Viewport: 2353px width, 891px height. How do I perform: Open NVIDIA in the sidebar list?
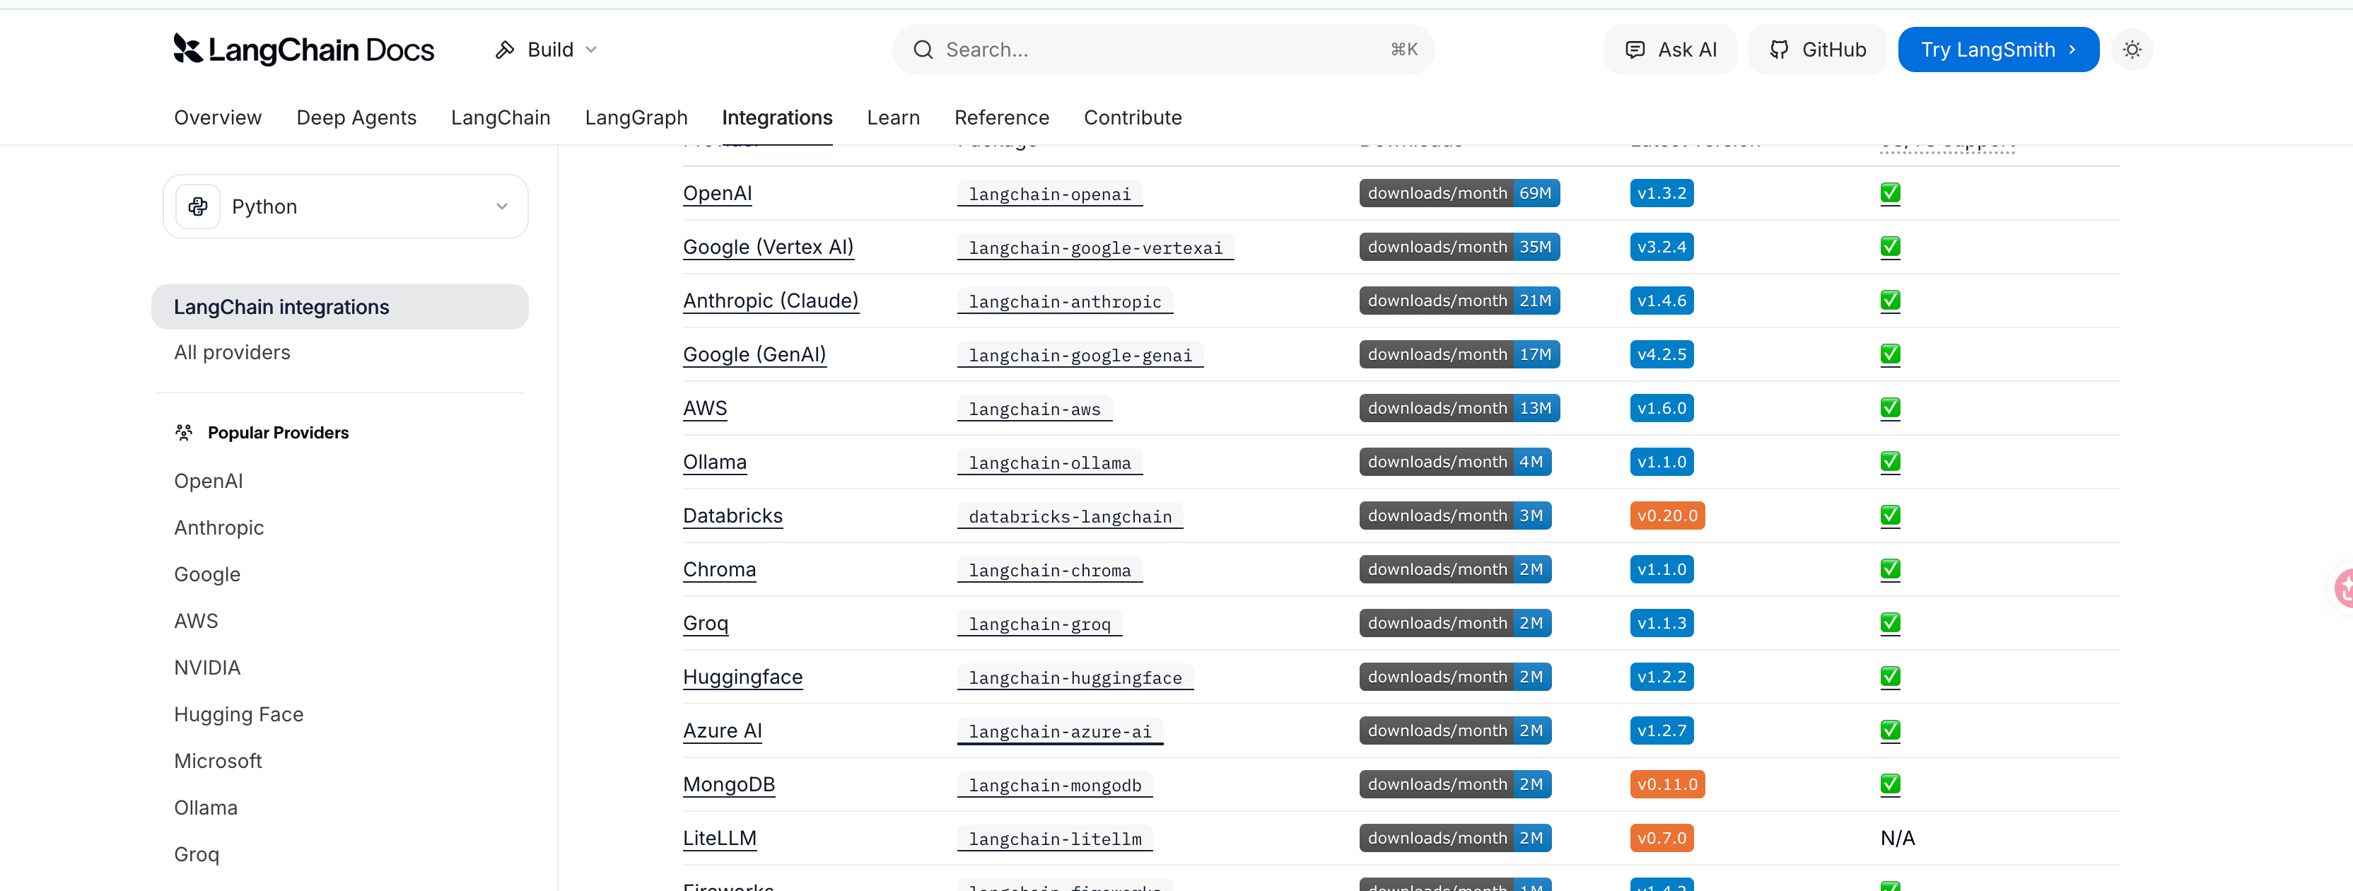coord(207,667)
